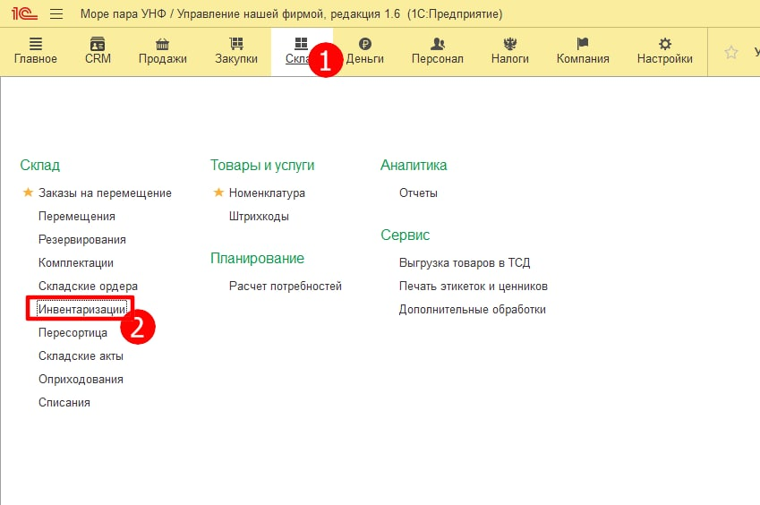Screen dimensions: 760x505
Task: Click the Планирование heading
Action: point(258,258)
